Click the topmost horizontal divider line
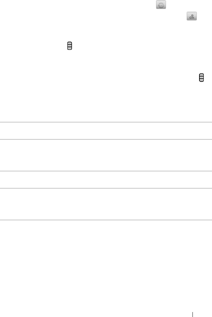 click(x=106, y=122)
